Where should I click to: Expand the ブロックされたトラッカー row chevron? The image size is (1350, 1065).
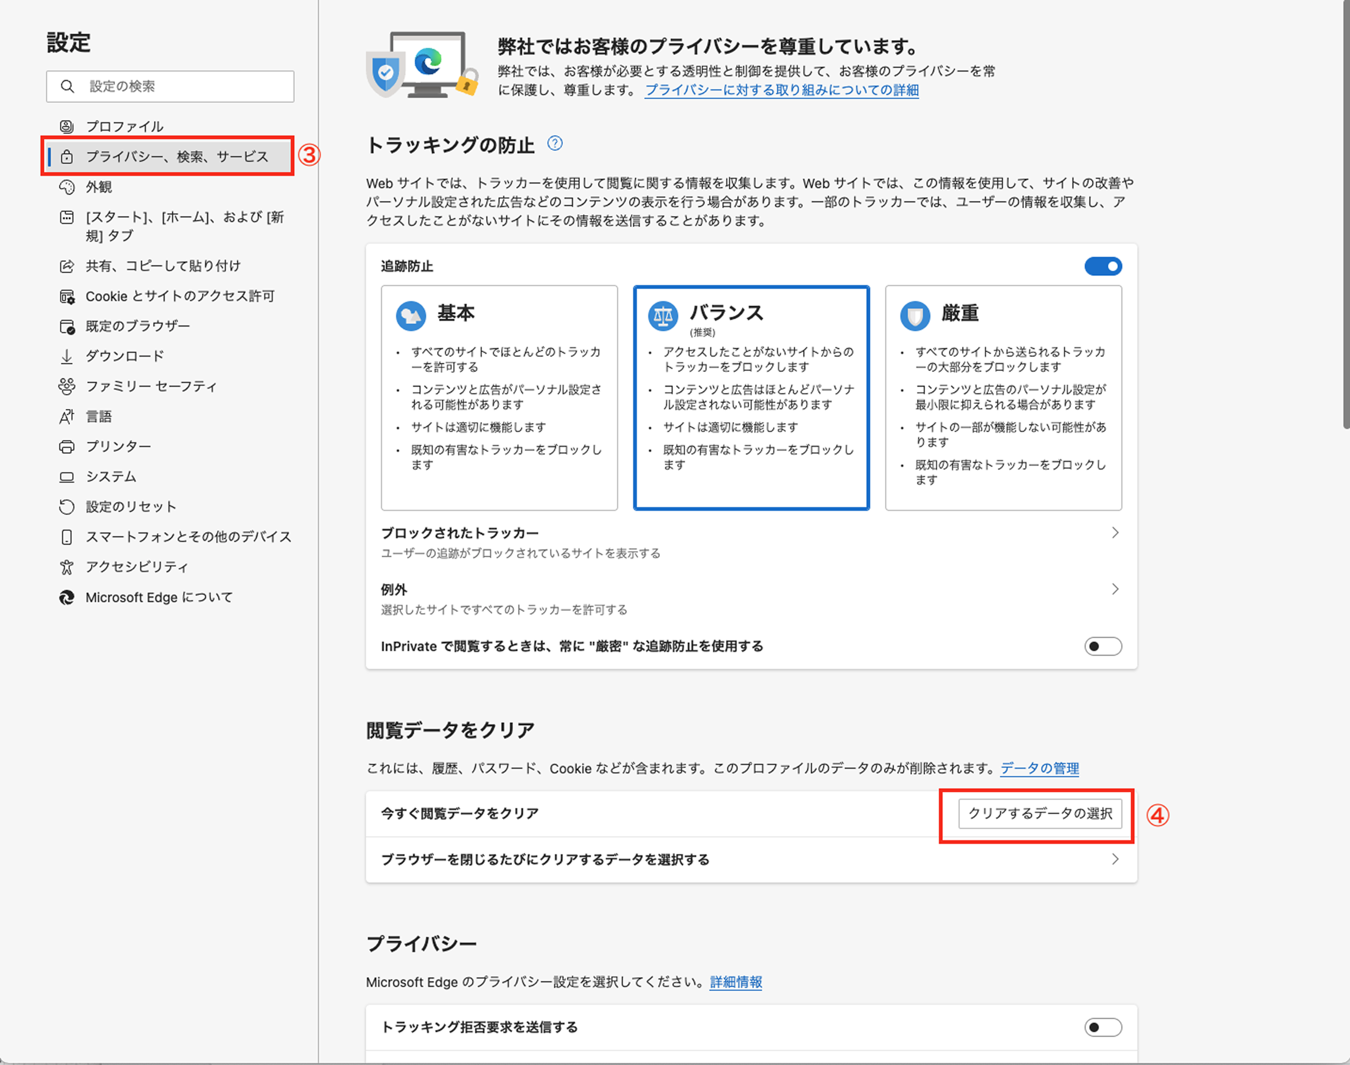pos(1115,533)
